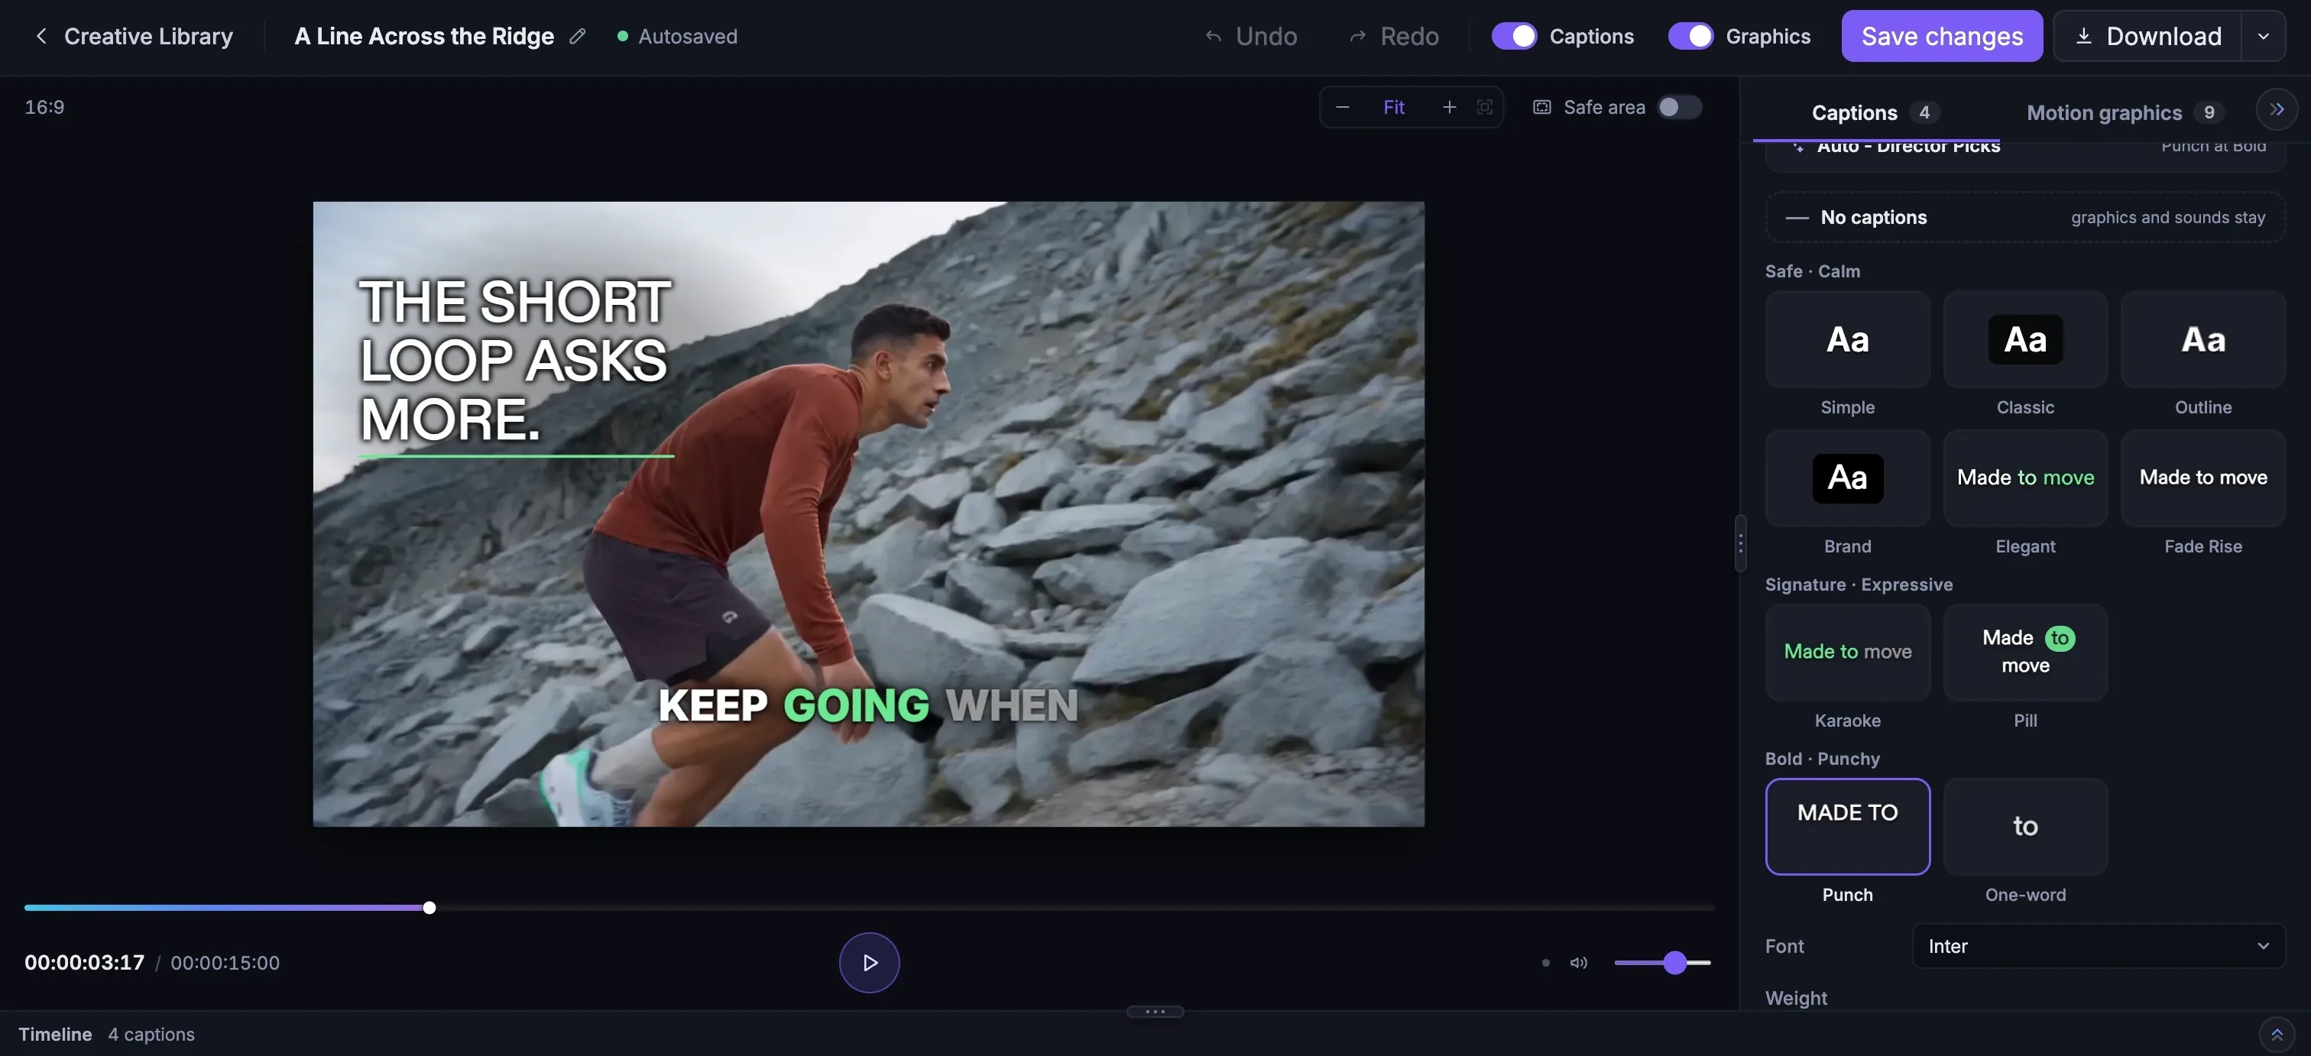The height and width of the screenshot is (1056, 2311).
Task: Choose the No captions option
Action: tap(2025, 217)
